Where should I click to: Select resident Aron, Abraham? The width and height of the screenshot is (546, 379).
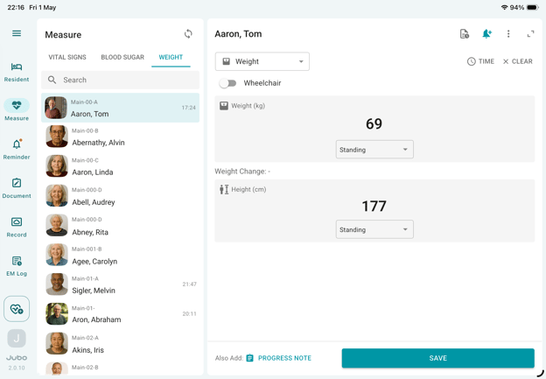coord(120,314)
